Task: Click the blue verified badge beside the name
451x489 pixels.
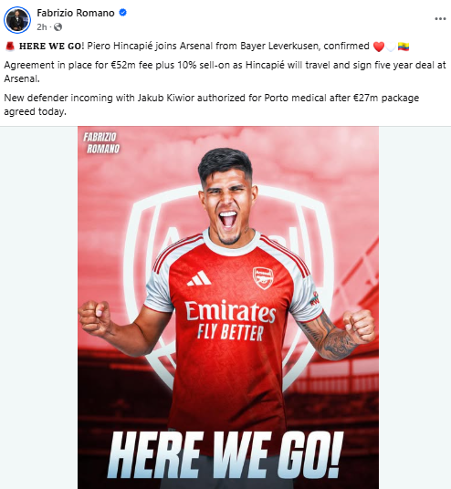Action: pyautogui.click(x=123, y=13)
